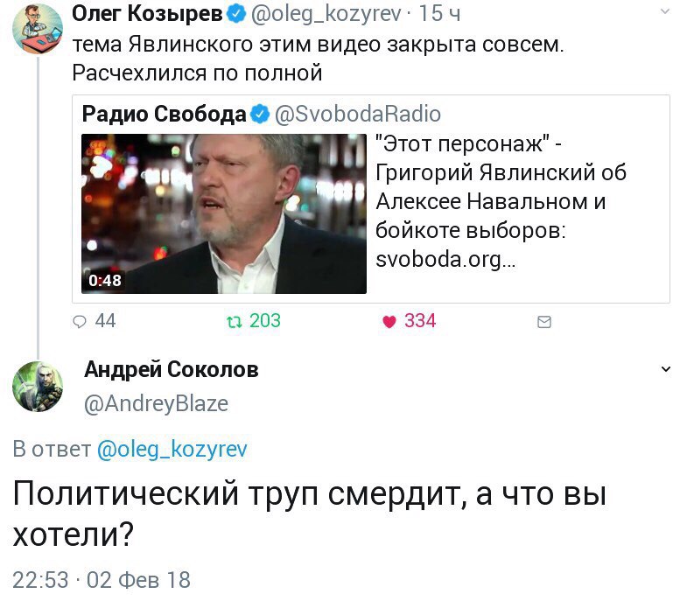Open the @SvobodaRadio handle

coord(358,115)
